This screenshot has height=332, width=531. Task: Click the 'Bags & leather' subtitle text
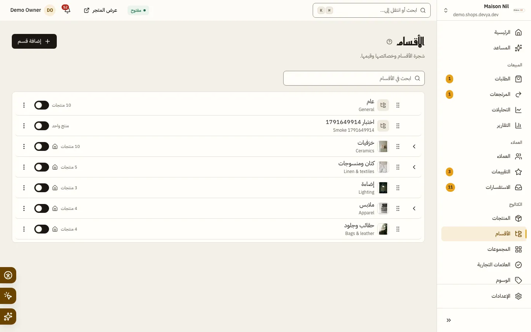pyautogui.click(x=360, y=234)
